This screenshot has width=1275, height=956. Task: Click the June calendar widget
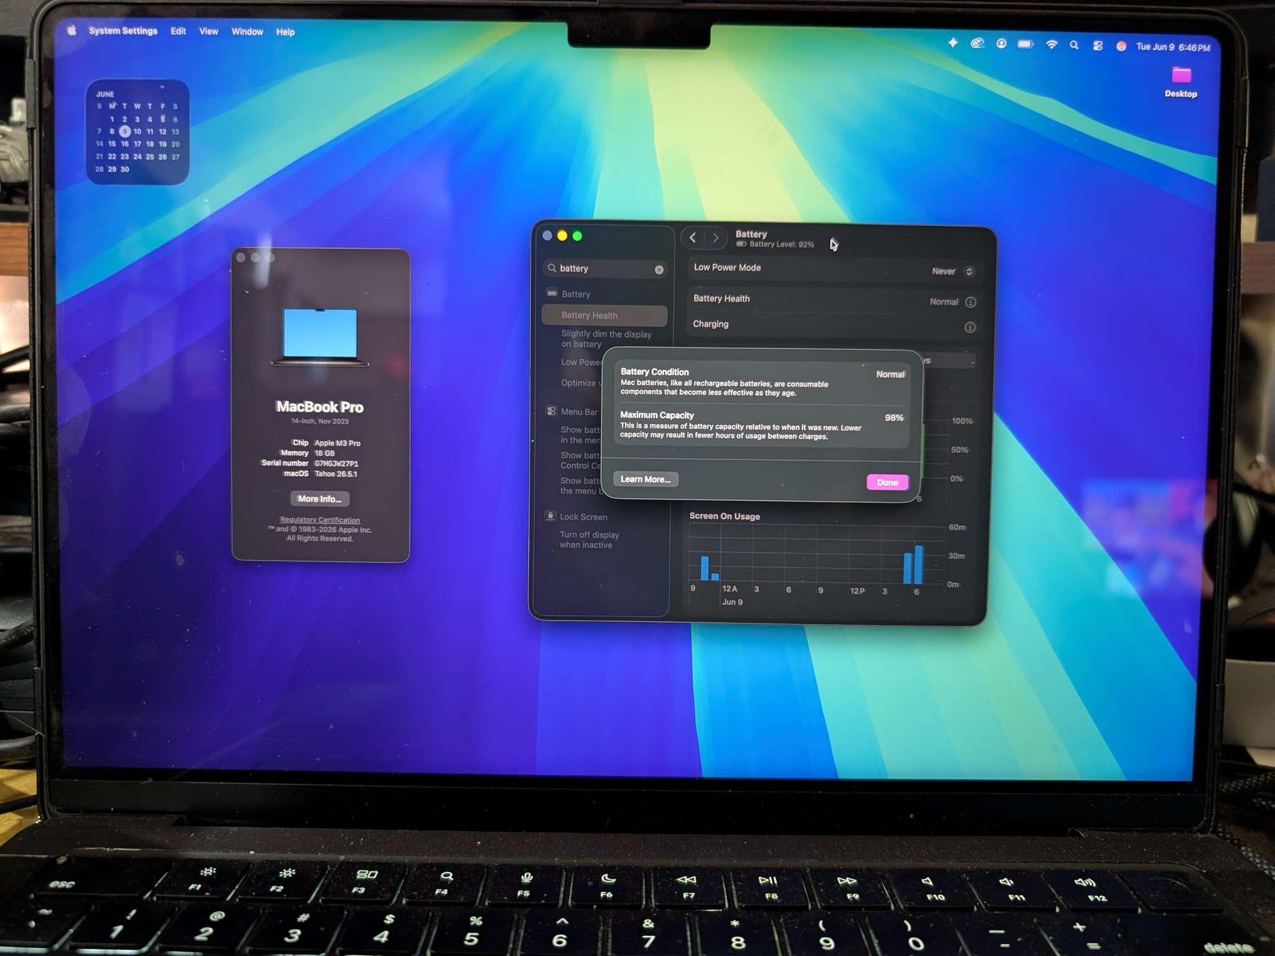(138, 132)
